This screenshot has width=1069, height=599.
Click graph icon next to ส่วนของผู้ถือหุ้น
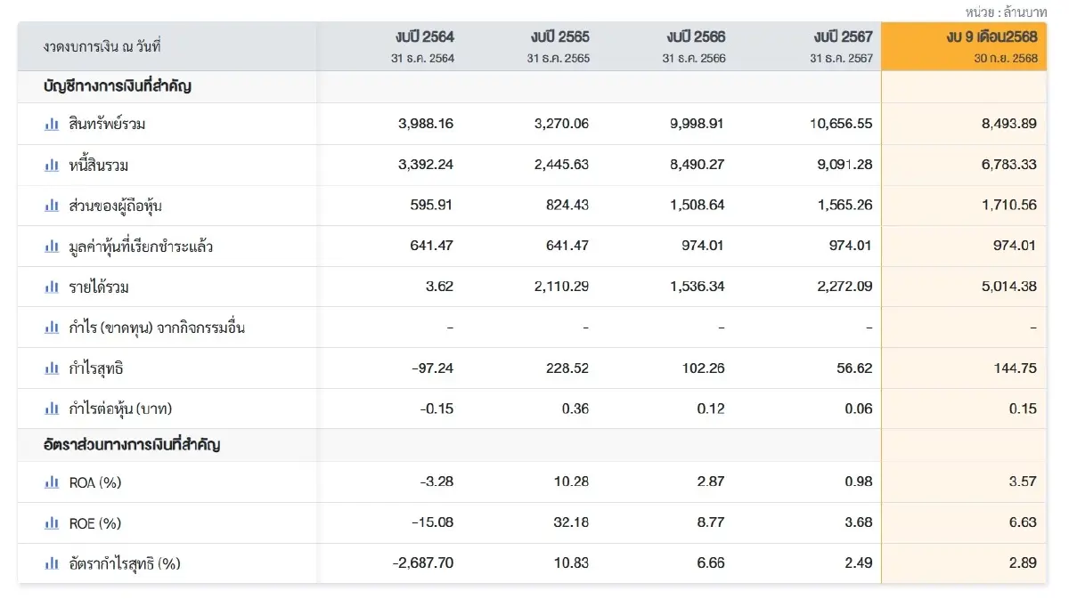point(52,206)
